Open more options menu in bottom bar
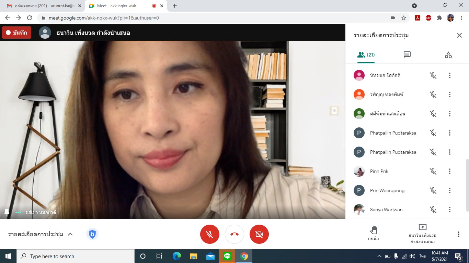Image resolution: width=469 pixels, height=263 pixels. pos(458,234)
